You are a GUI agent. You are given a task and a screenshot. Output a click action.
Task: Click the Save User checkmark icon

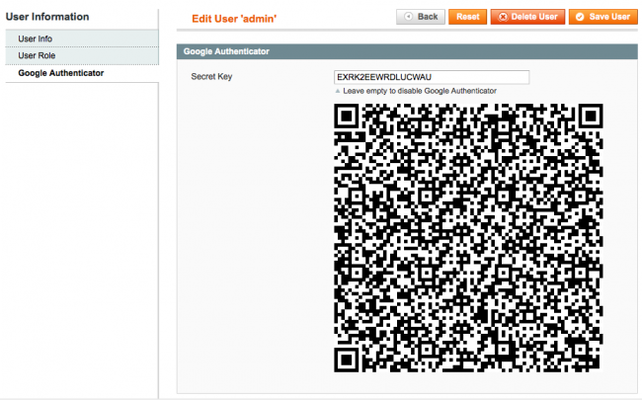(580, 17)
